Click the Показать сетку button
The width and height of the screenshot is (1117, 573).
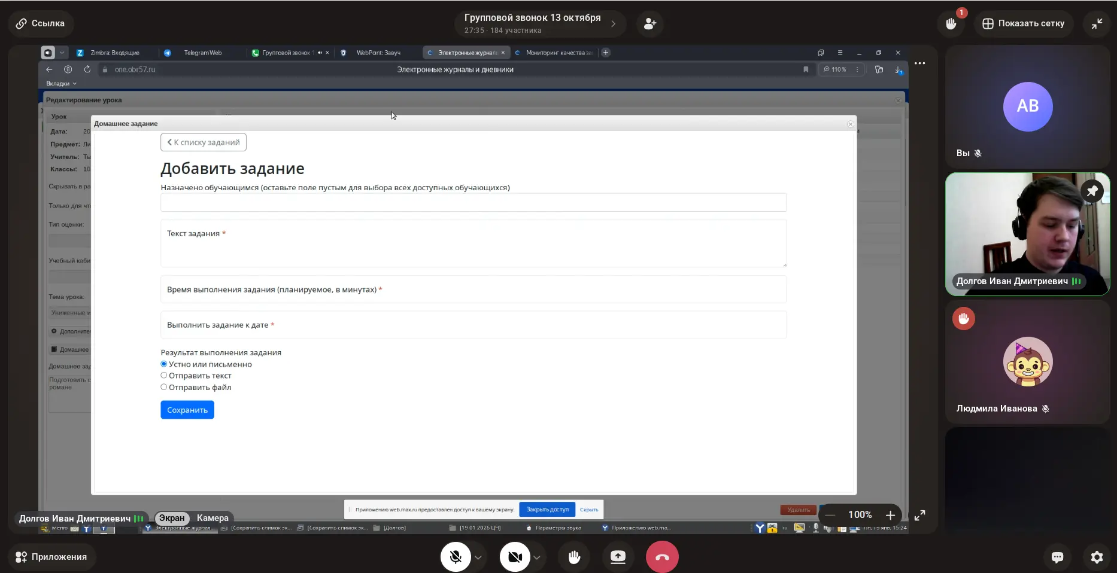(x=1023, y=24)
